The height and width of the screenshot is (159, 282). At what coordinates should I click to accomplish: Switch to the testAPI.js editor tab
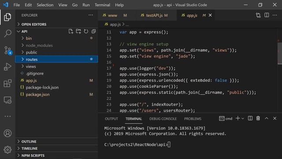[156, 15]
